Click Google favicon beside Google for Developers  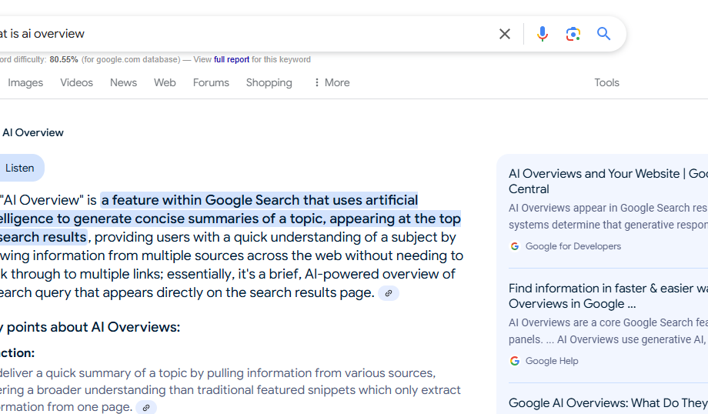pyautogui.click(x=515, y=246)
